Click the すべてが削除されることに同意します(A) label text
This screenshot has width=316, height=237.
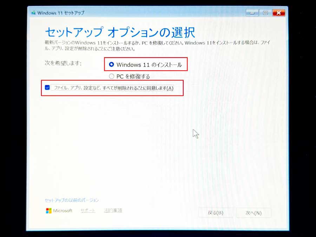pyautogui.click(x=113, y=88)
